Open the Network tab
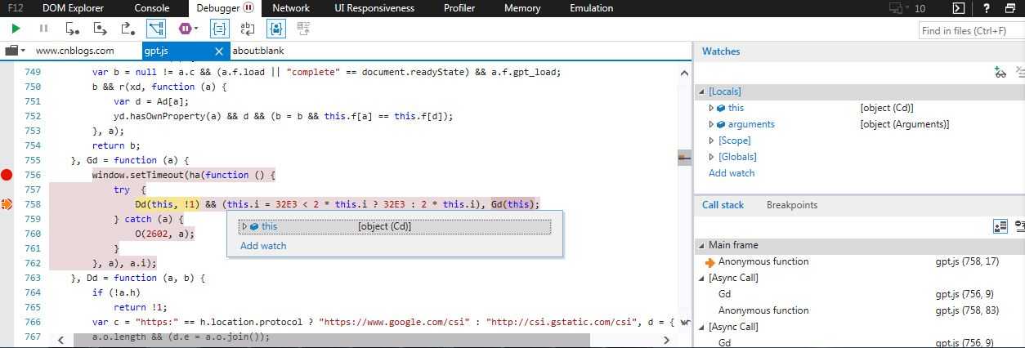The image size is (1025, 348). point(291,8)
